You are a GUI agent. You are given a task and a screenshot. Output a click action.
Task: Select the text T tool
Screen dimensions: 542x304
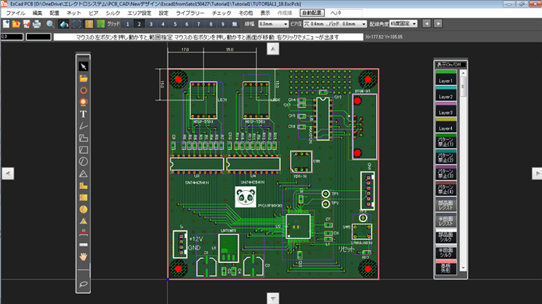83,114
